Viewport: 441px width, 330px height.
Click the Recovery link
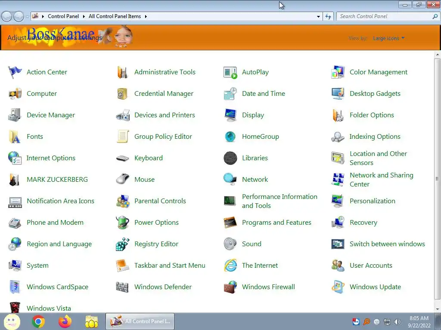pos(363,223)
